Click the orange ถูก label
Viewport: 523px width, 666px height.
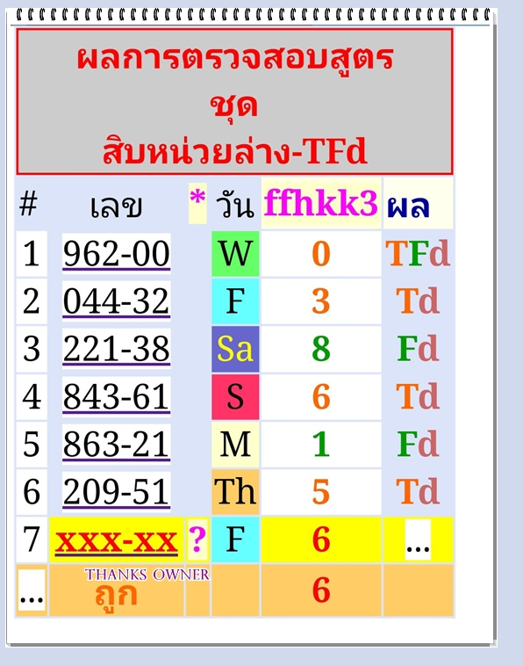116,596
